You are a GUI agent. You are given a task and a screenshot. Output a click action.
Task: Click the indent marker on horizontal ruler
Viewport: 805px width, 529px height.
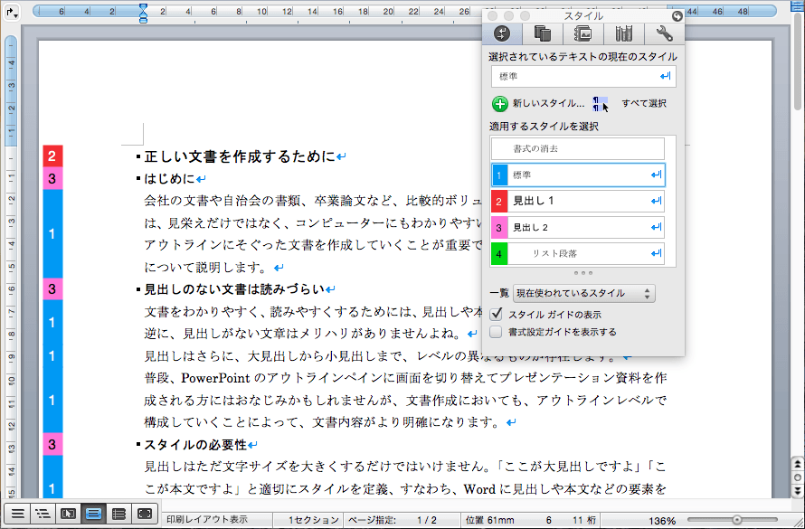tap(143, 13)
